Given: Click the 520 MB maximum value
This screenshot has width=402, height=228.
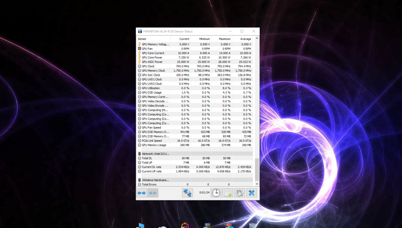Looking at the screenshot, I should 226,132.
